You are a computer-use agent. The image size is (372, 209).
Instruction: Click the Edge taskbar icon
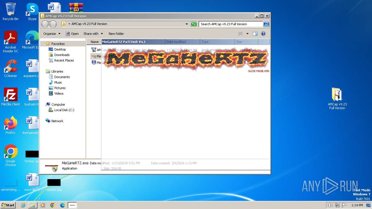(x=62, y=205)
